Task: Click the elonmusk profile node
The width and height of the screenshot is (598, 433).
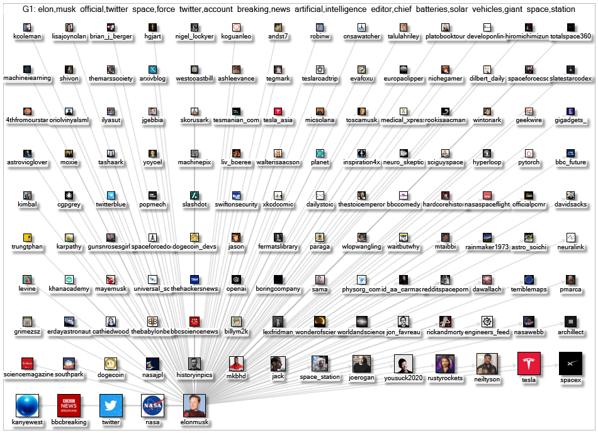Action: pyautogui.click(x=194, y=406)
